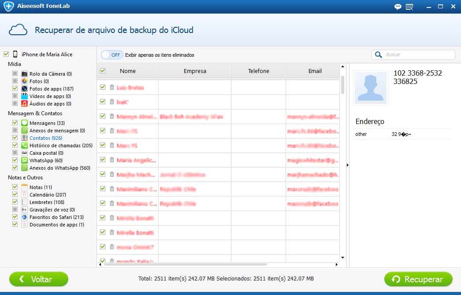Select the Vídeos de apps icon
This screenshot has width=461, height=295.
pyautogui.click(x=24, y=96)
